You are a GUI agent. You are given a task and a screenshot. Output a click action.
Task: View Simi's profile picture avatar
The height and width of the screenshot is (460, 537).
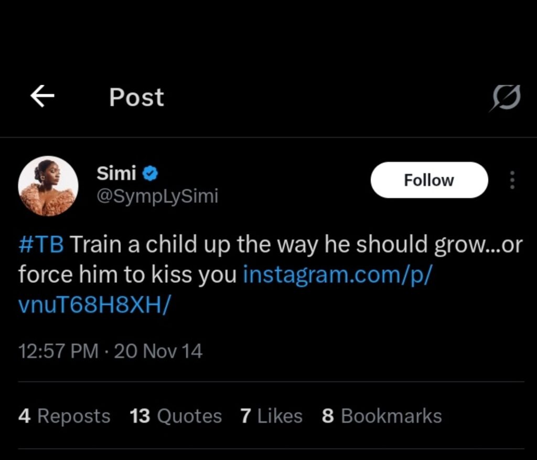tap(48, 186)
